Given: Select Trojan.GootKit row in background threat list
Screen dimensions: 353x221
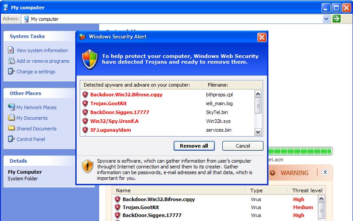Looking at the screenshot, I should (x=215, y=207).
